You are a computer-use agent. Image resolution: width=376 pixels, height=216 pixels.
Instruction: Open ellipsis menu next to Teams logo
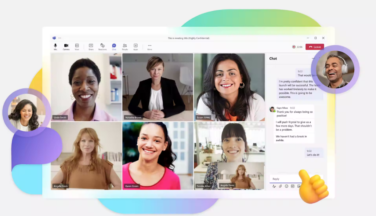point(59,38)
